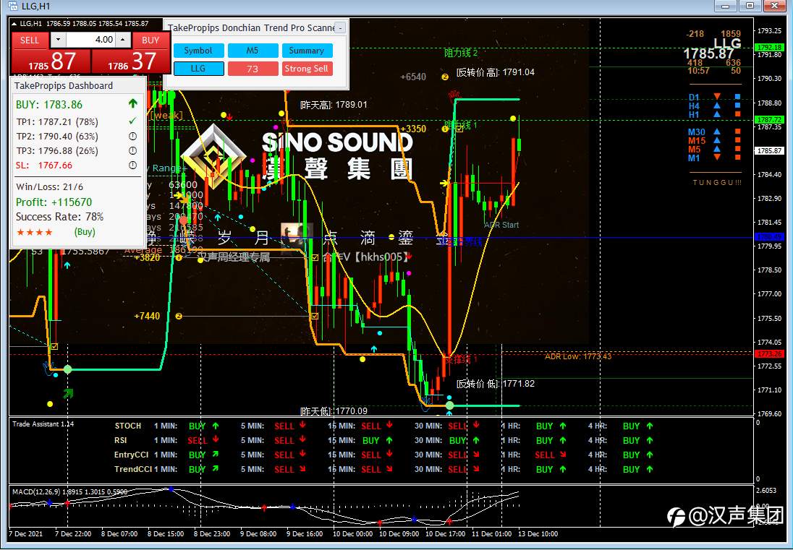Screen dimensions: 793x550
Task: Click the thick green arrow above the yellow dot near 7 Dec 22:00
Action: tap(68, 393)
